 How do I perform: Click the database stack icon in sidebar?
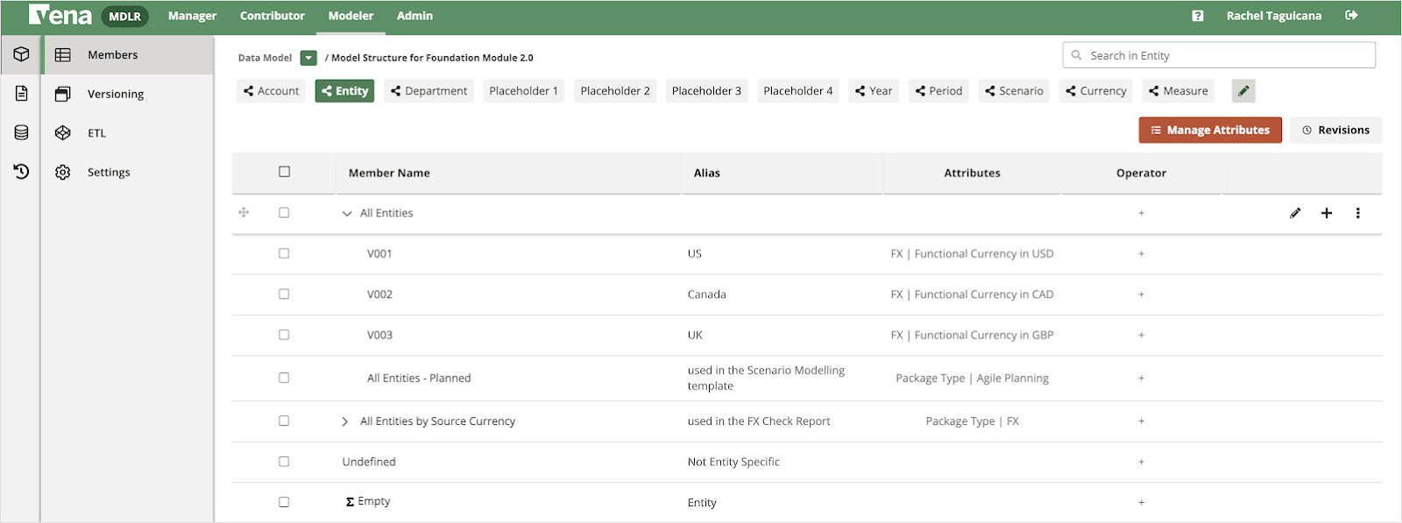tap(21, 132)
